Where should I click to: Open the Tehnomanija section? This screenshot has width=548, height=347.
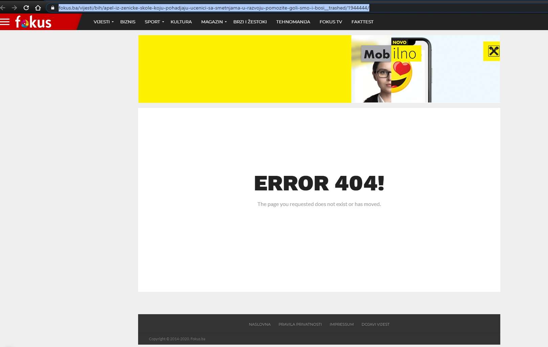pos(293,22)
